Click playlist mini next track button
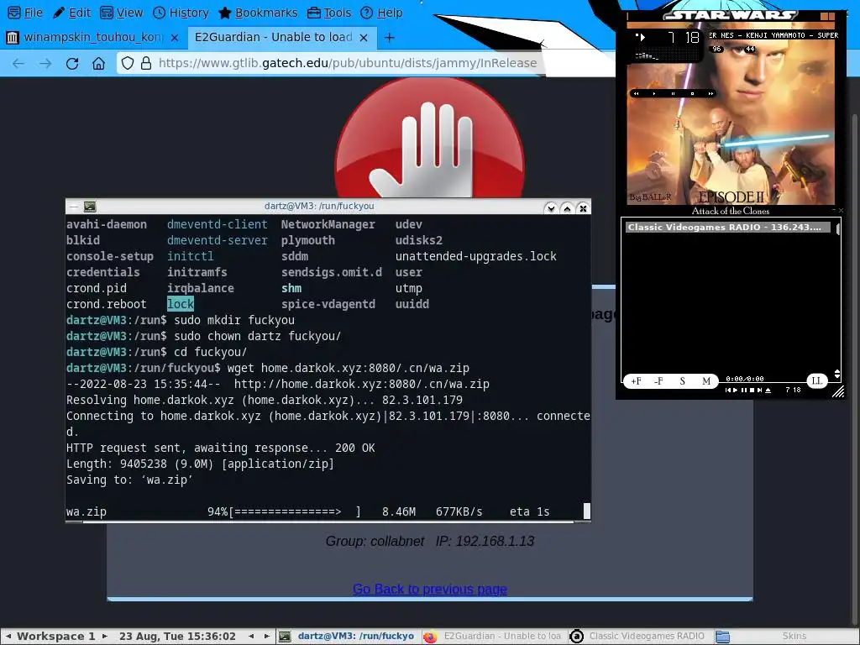 (x=759, y=391)
